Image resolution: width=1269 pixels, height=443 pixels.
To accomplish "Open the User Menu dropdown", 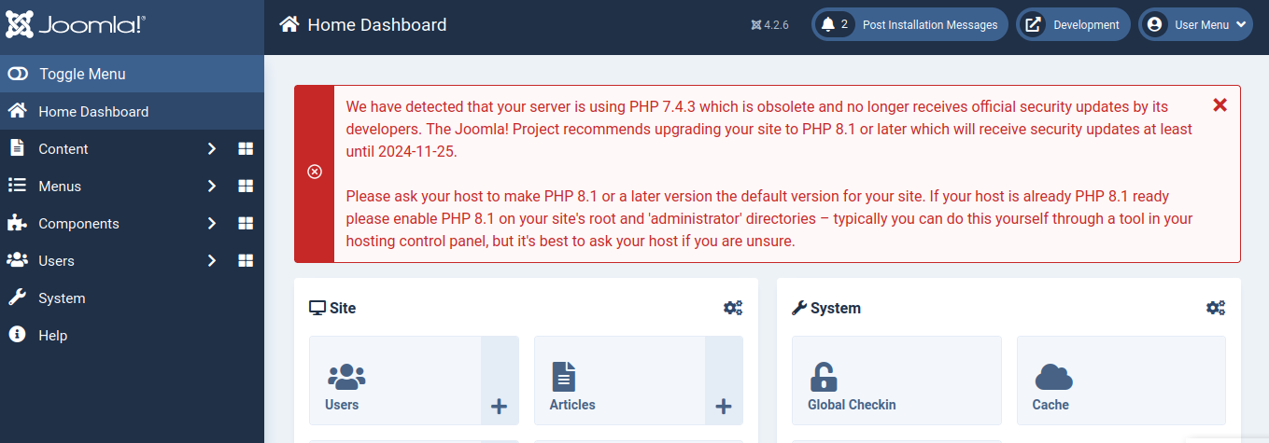I will pyautogui.click(x=1195, y=25).
